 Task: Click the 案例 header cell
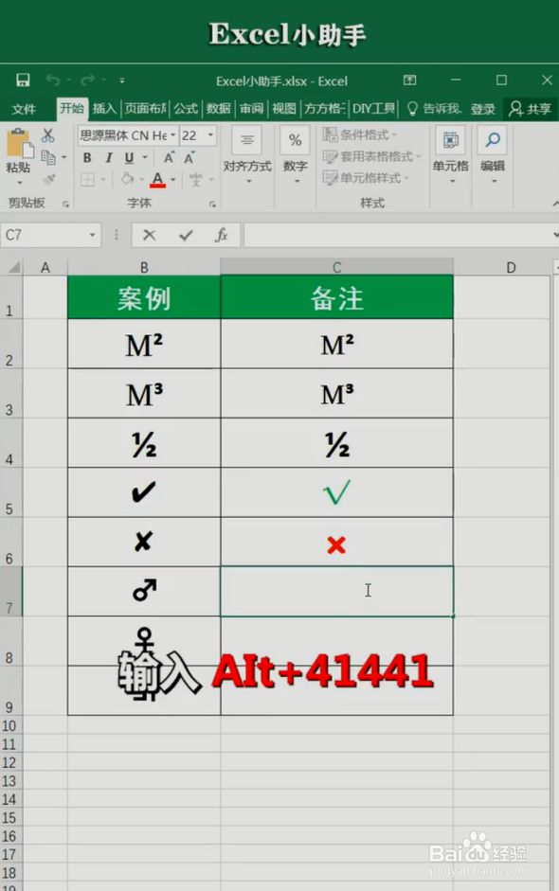144,297
